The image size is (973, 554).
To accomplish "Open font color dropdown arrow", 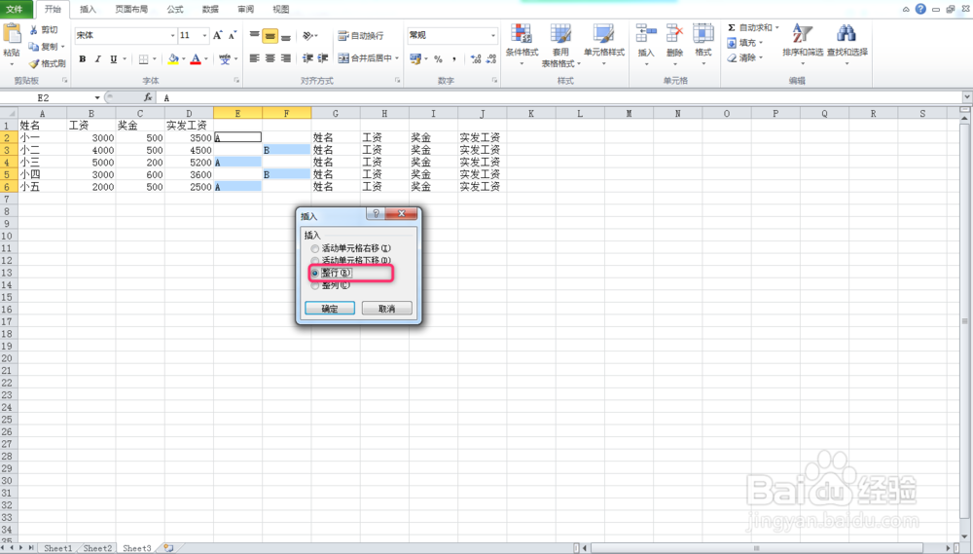I will click(206, 59).
